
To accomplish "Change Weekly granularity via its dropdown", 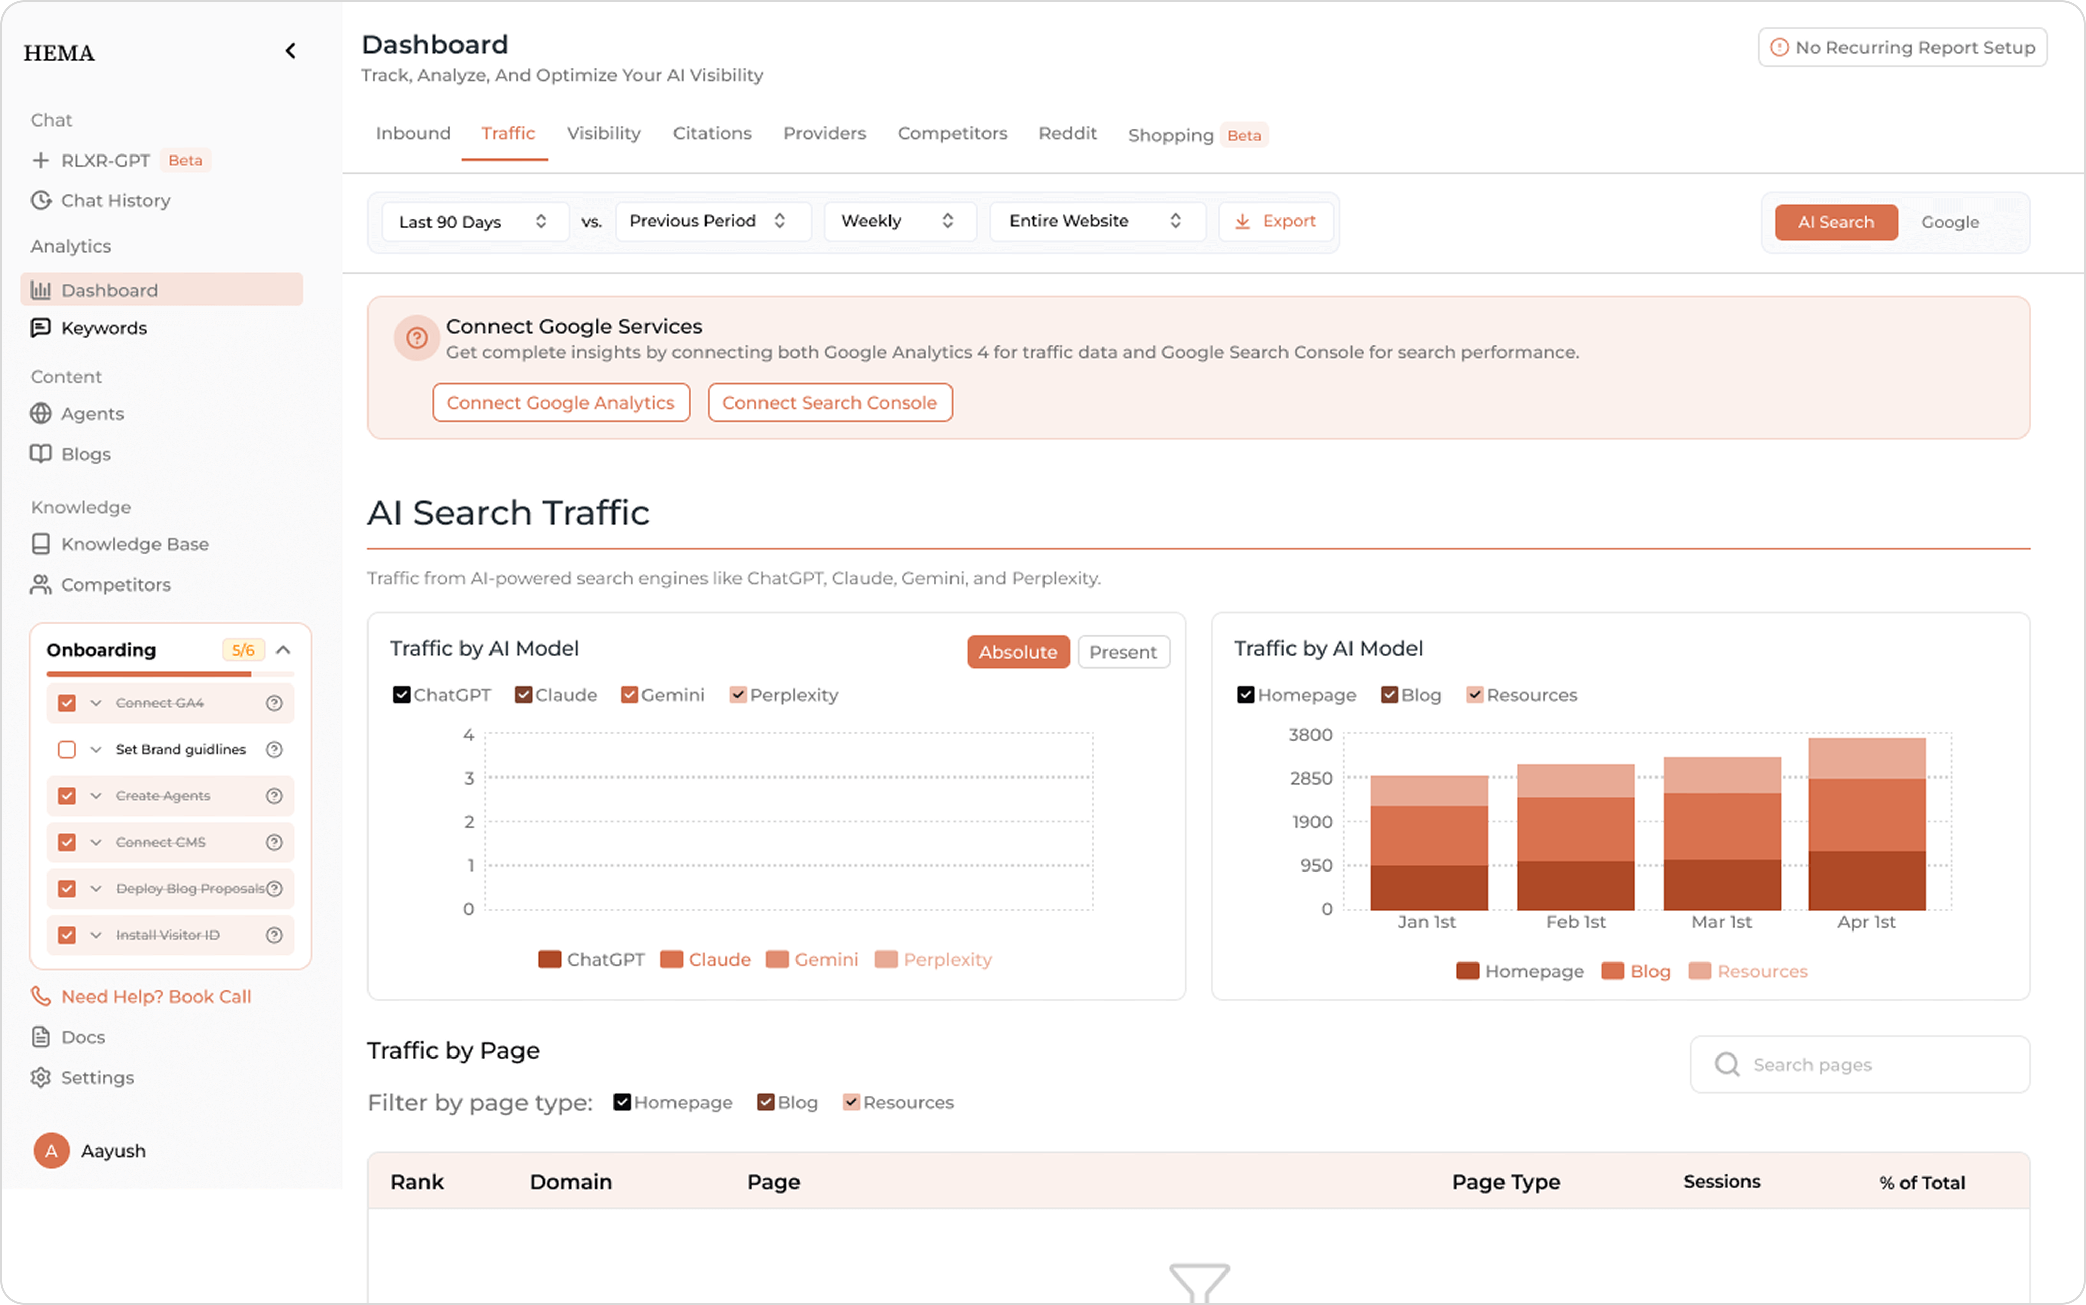I will click(899, 221).
